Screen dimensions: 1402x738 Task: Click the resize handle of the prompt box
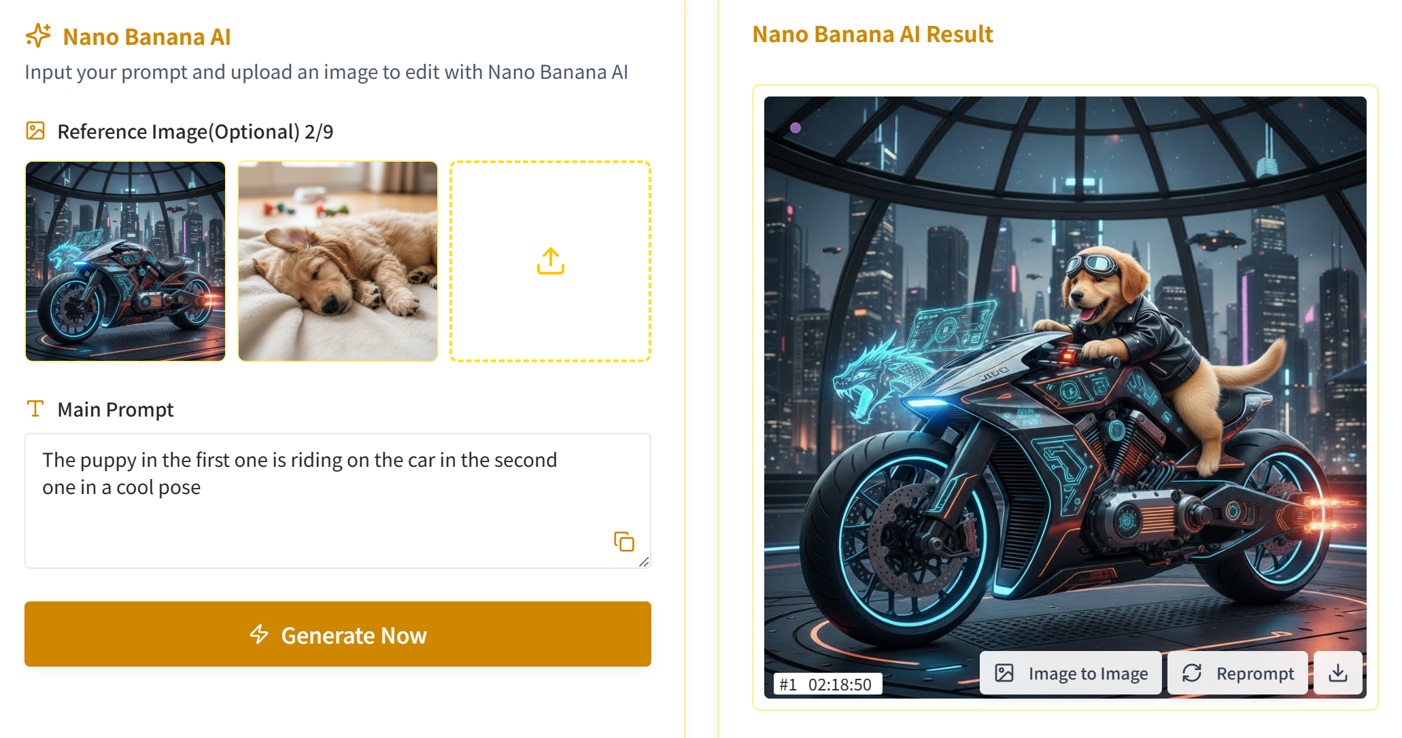(x=644, y=562)
